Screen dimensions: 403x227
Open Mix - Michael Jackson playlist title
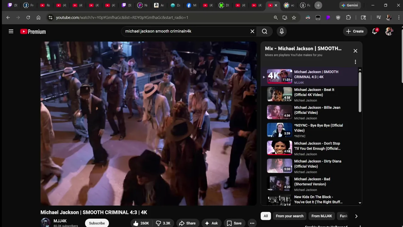point(303,49)
